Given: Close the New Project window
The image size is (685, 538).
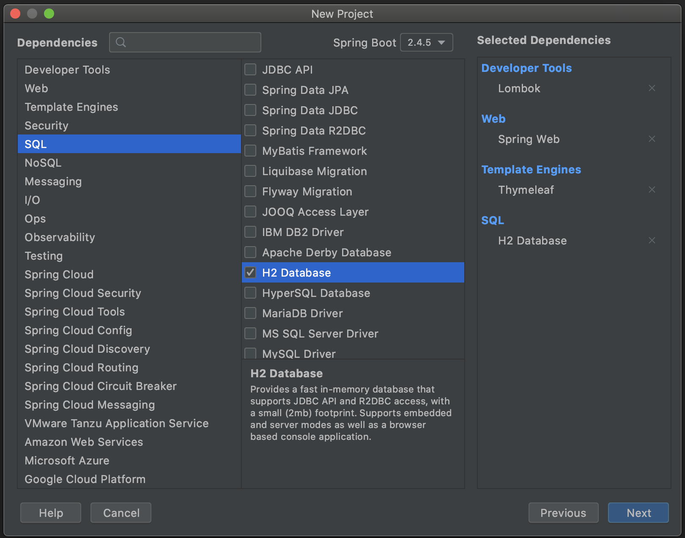Looking at the screenshot, I should [15, 14].
